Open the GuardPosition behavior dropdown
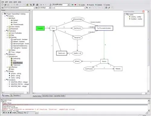This screenshot has height=116, width=151. pos(69,5)
